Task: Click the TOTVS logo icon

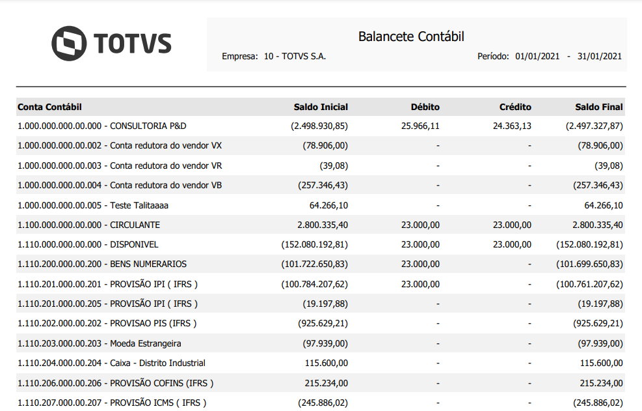Action: tap(69, 44)
